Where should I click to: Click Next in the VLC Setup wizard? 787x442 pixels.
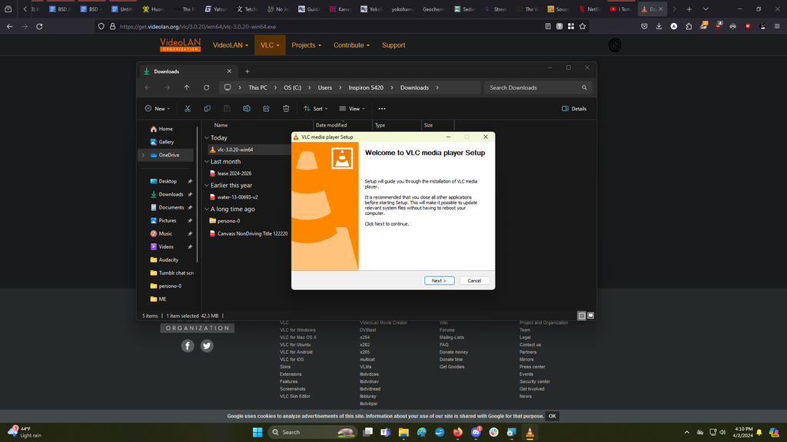pyautogui.click(x=439, y=280)
